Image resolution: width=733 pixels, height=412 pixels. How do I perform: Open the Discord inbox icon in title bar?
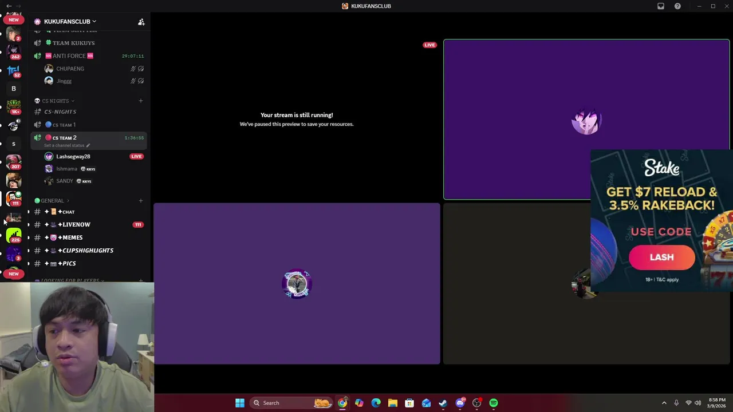(x=661, y=6)
